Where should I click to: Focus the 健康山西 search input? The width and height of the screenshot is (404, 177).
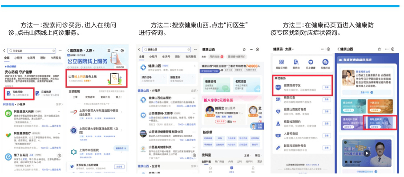pos(167,49)
